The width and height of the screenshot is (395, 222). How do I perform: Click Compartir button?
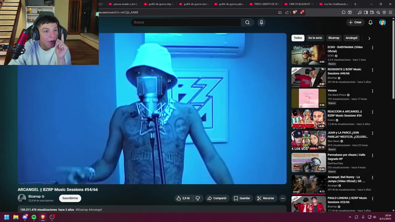[x=217, y=198]
